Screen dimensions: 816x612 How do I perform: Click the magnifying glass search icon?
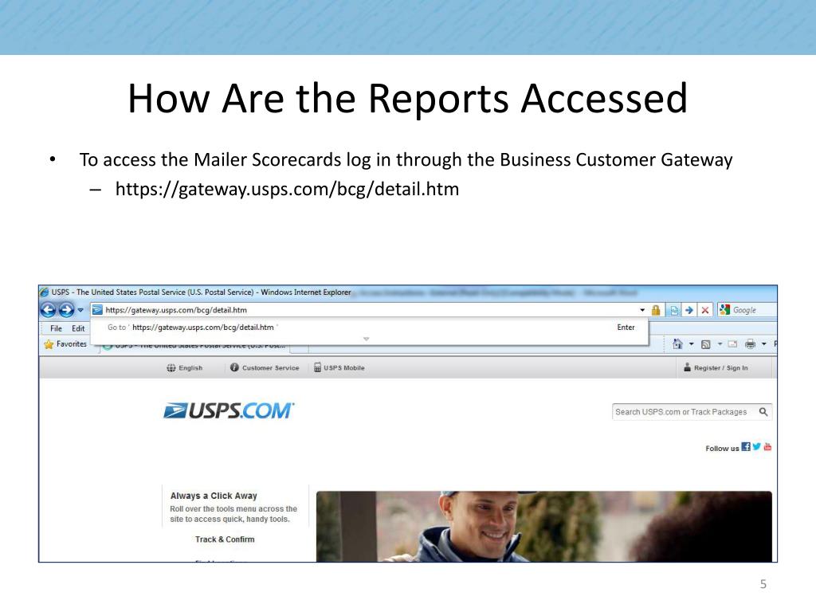[763, 412]
